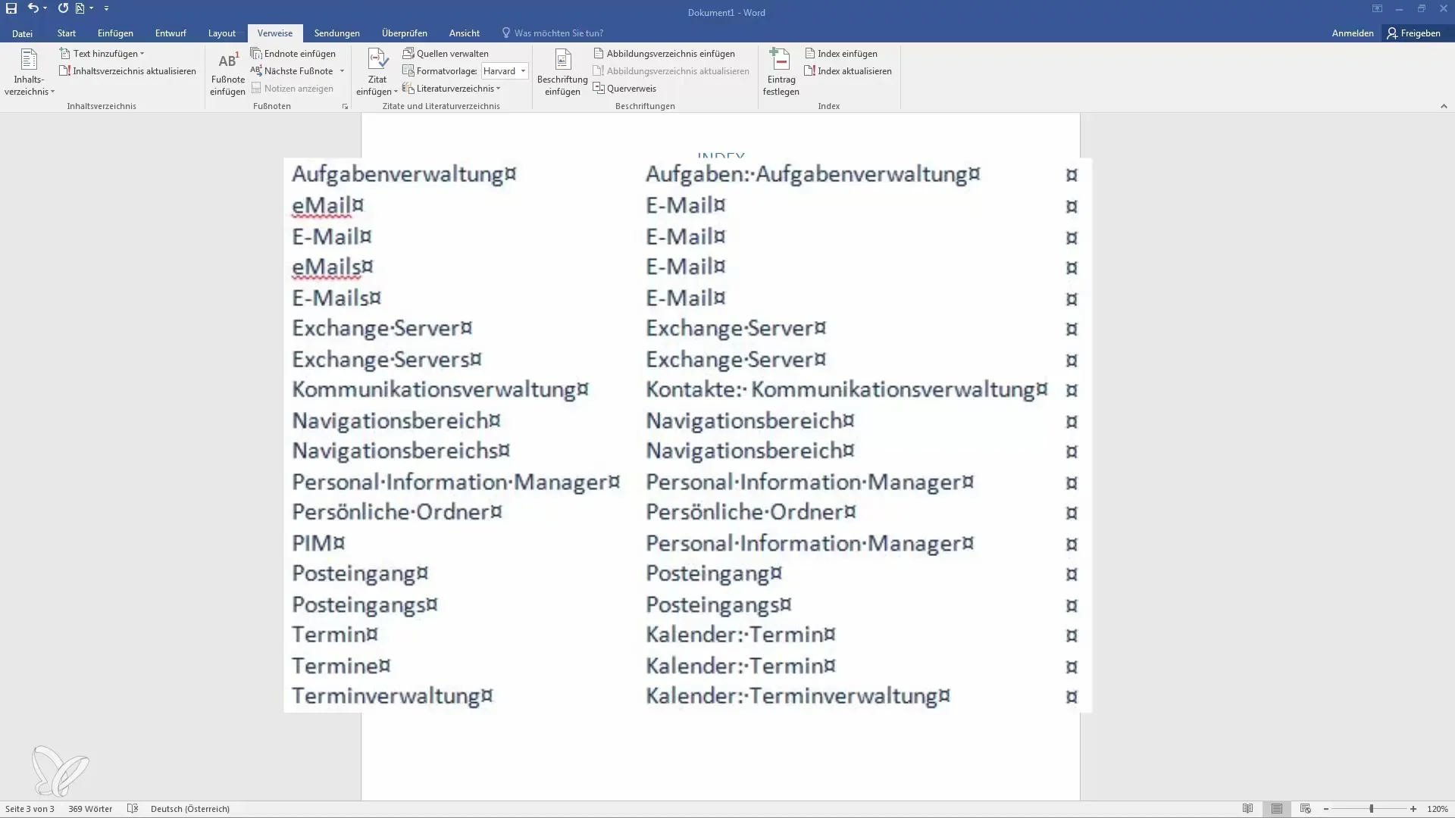Open ribbon display options icon
The width and height of the screenshot is (1455, 818).
1377,9
